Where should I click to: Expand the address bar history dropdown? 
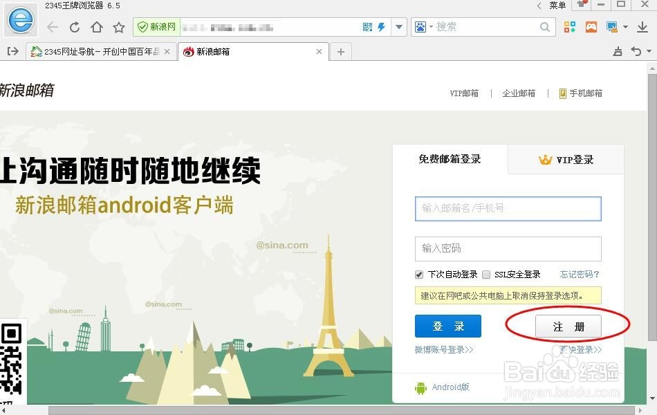399,27
